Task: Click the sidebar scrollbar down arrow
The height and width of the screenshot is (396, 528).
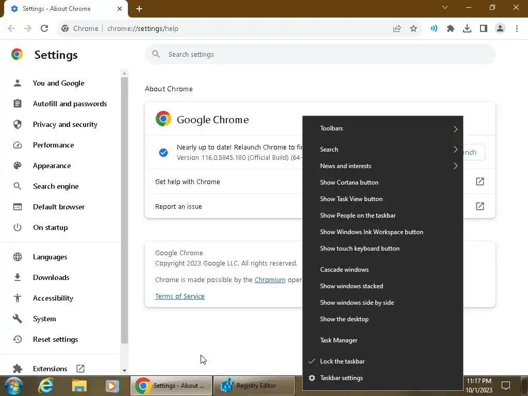Action: [125, 370]
